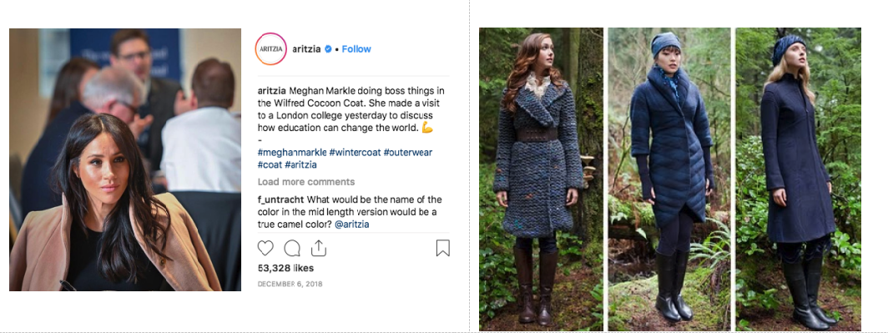Load more comments on the post
Screen dimensions: 888x333
(306, 182)
